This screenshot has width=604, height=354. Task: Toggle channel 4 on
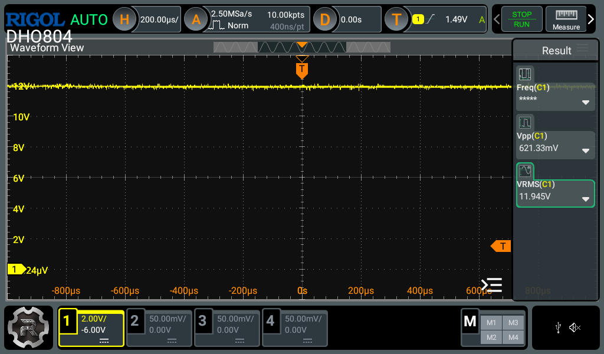coord(294,327)
